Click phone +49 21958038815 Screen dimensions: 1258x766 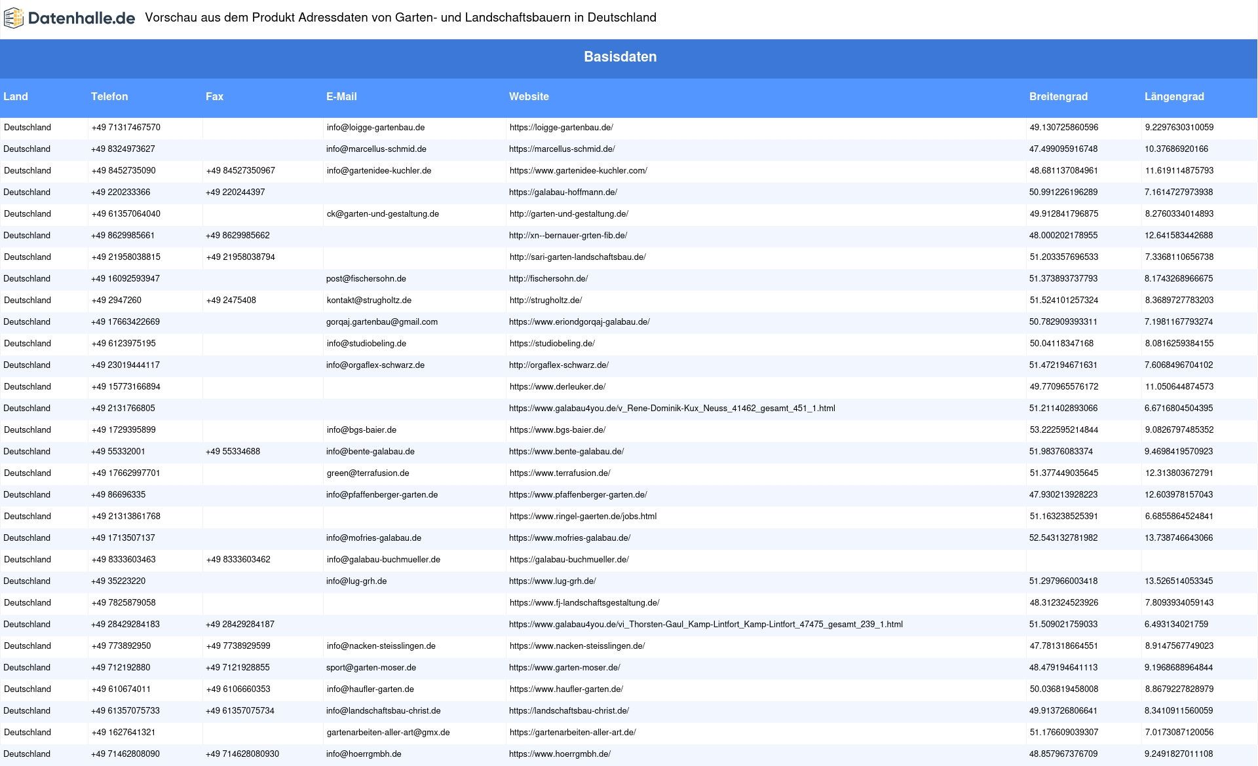click(126, 257)
